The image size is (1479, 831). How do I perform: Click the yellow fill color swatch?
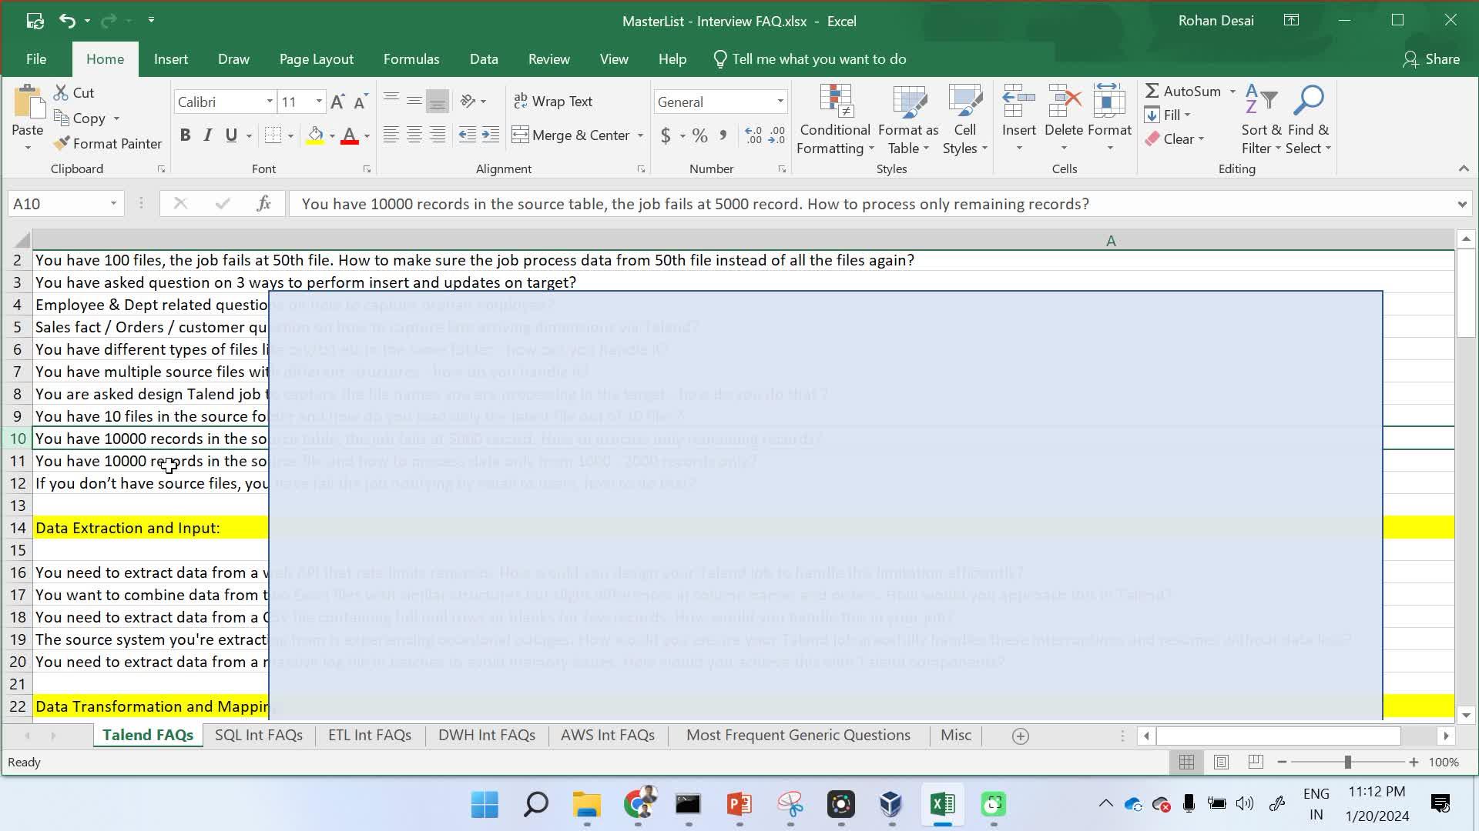click(x=315, y=135)
